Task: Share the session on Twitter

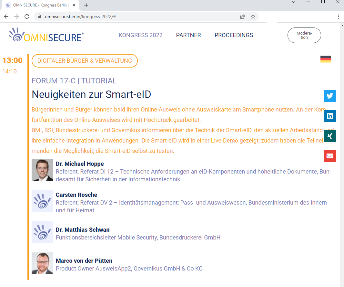Action: (x=329, y=96)
